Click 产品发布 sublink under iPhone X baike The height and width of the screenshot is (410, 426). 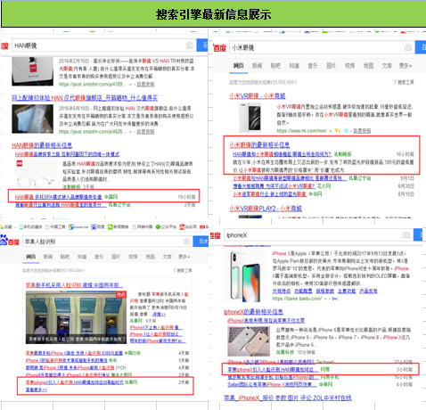(x=368, y=291)
